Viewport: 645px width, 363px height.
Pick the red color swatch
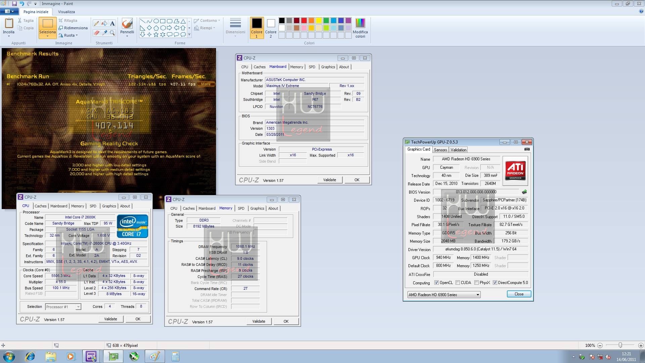pyautogui.click(x=304, y=21)
